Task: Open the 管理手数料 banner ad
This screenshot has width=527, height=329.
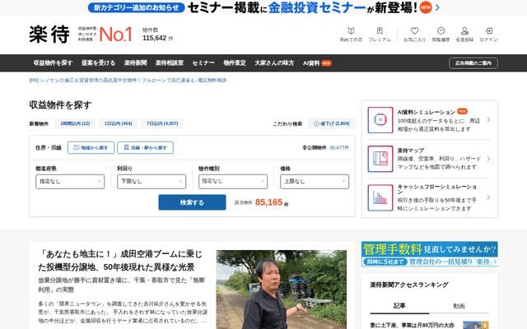Action: [430, 254]
